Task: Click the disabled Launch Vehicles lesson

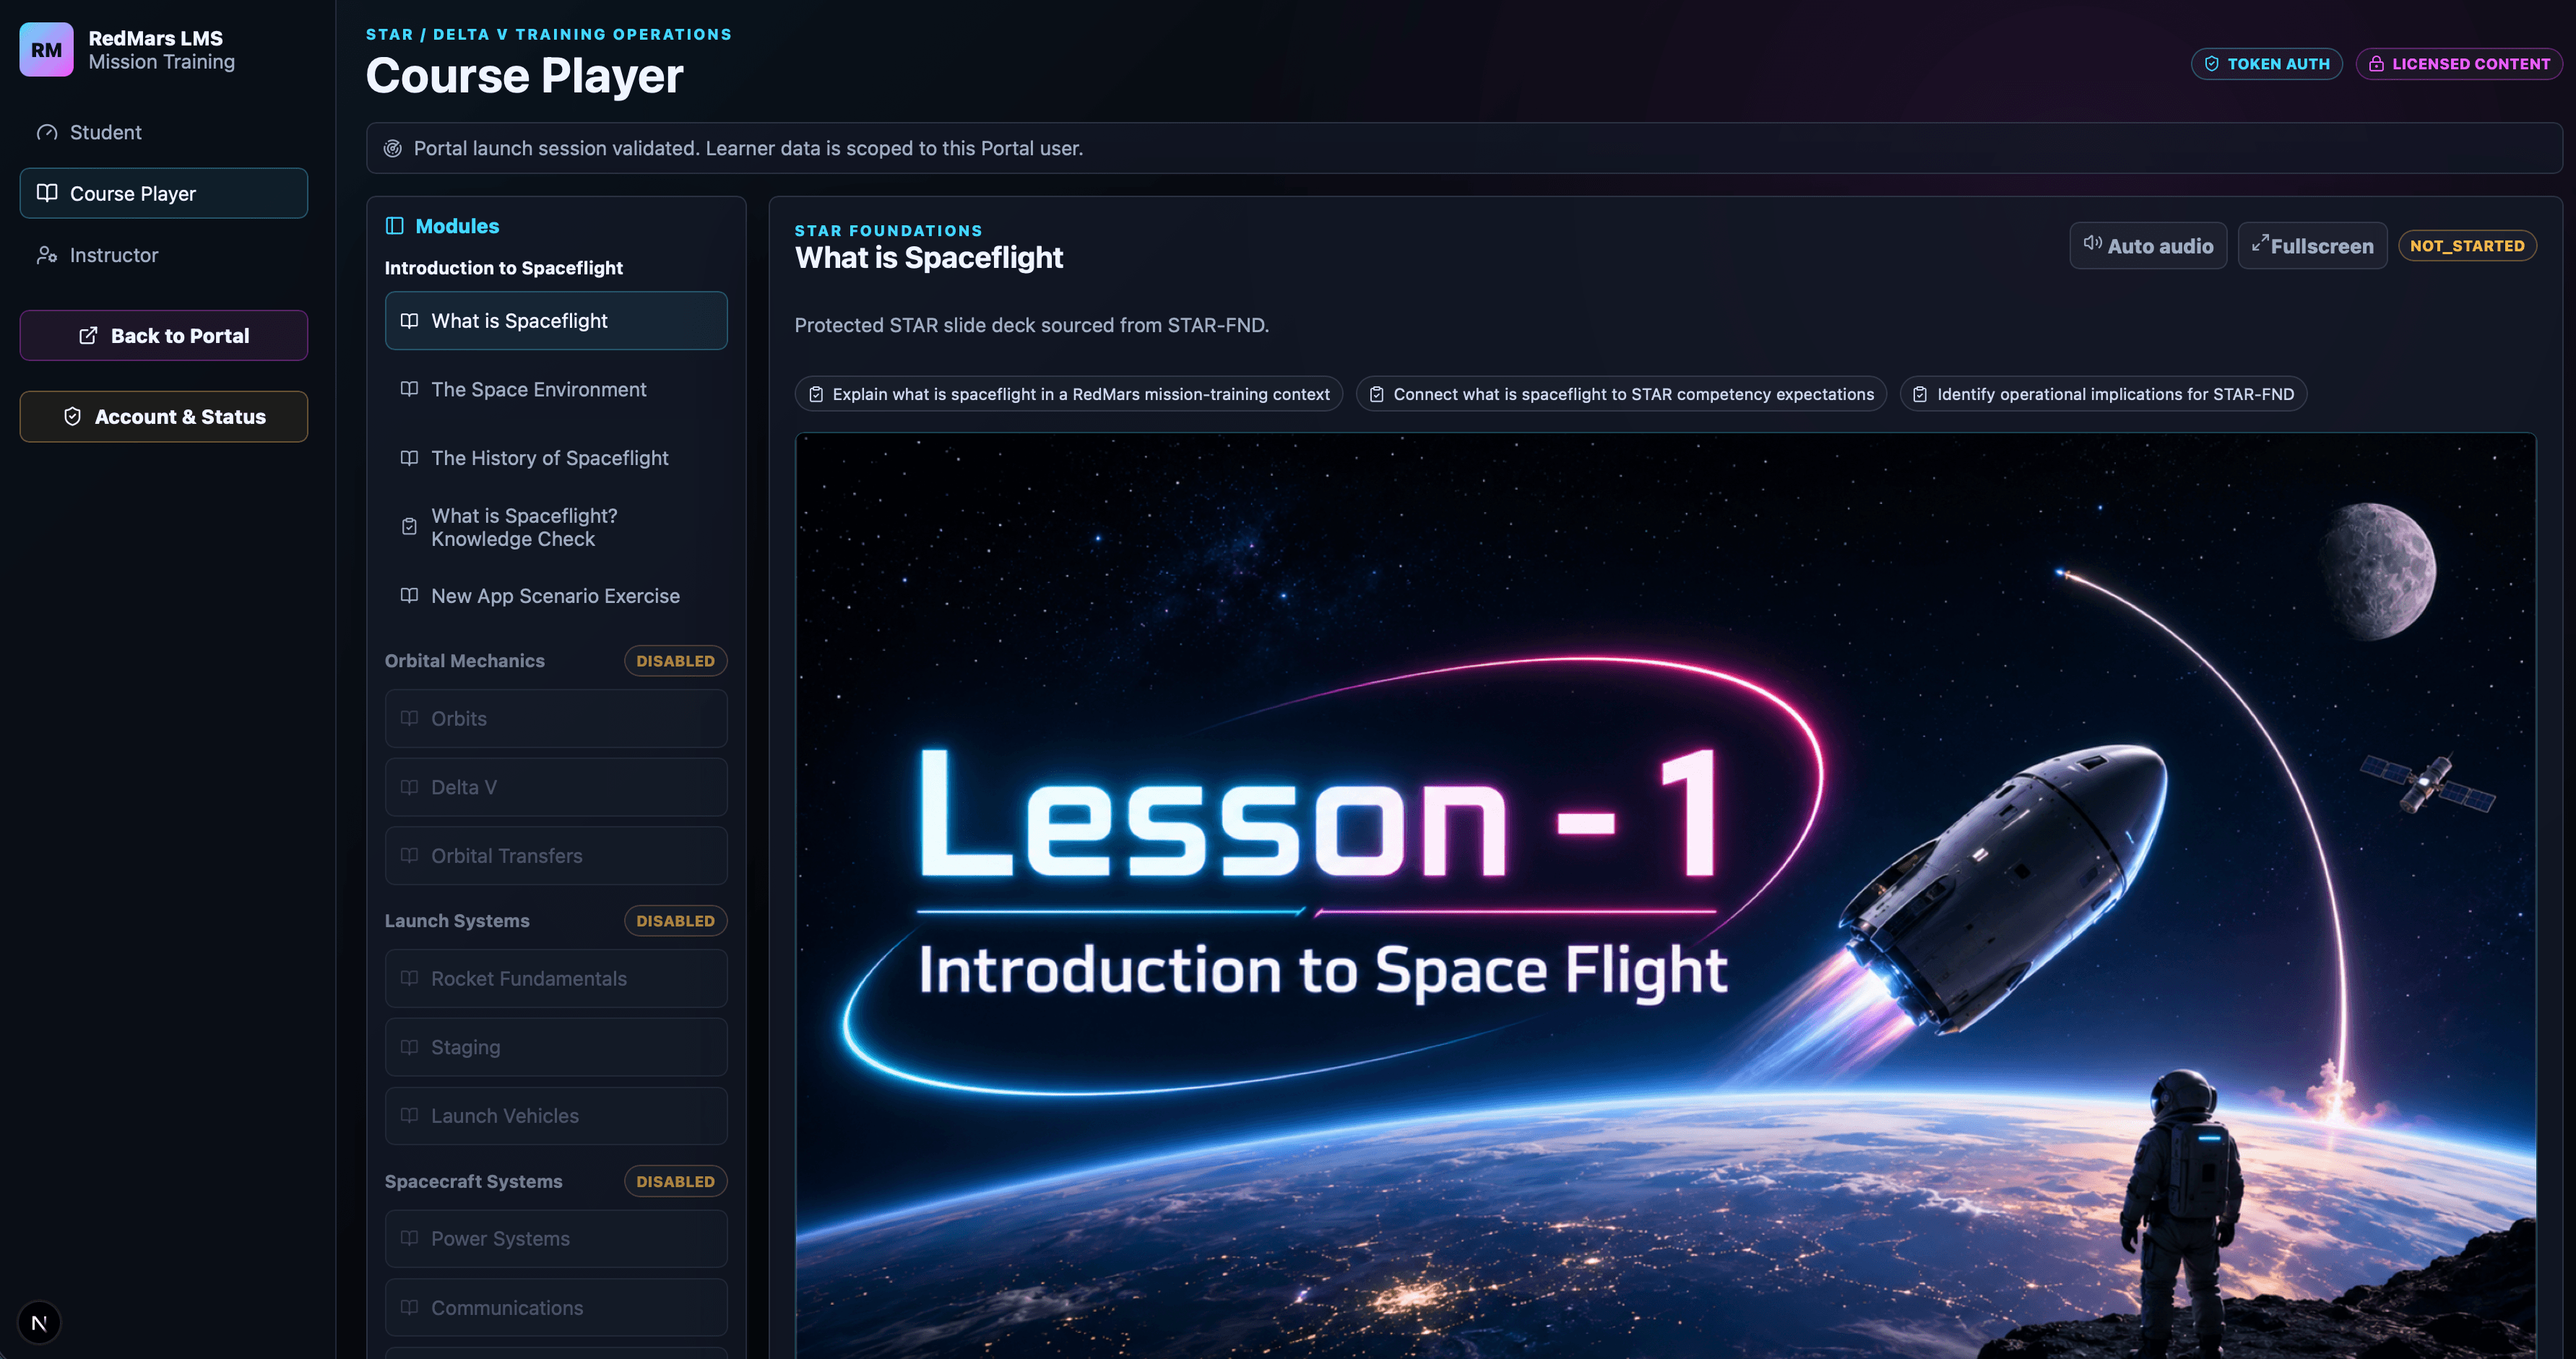Action: point(556,1115)
